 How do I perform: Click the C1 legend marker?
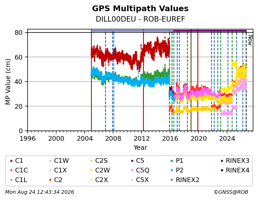[11, 161]
